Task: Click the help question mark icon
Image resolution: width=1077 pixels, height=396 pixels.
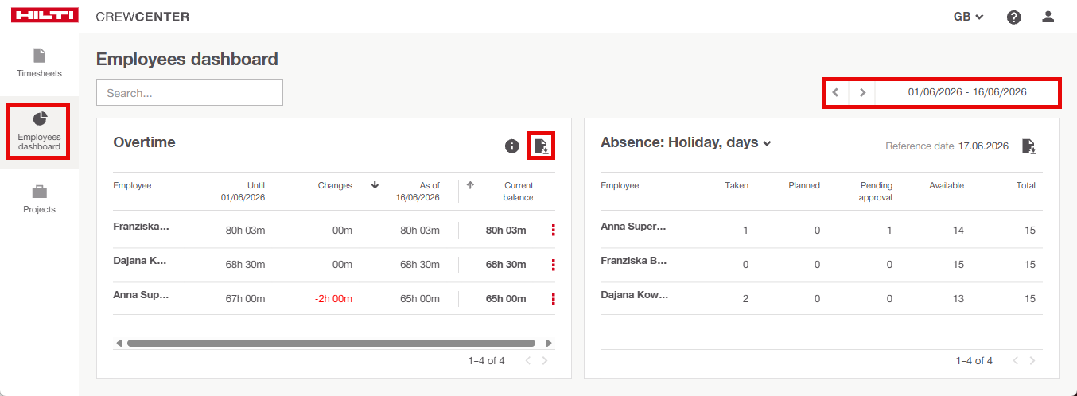Action: click(x=1013, y=17)
